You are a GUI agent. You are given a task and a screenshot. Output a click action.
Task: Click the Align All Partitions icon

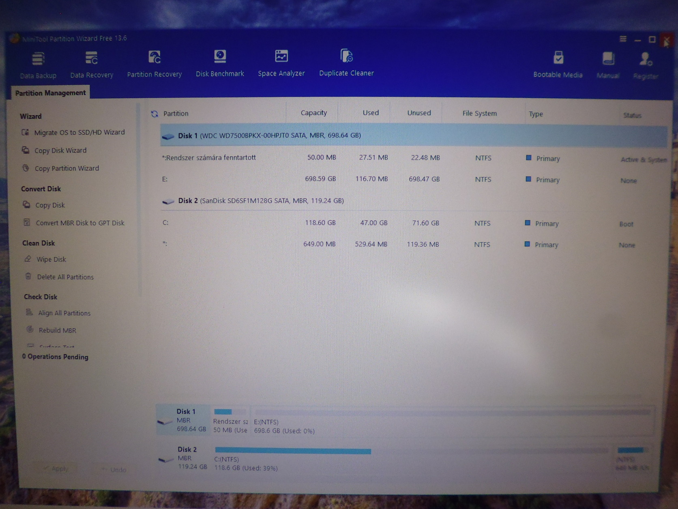coord(29,312)
